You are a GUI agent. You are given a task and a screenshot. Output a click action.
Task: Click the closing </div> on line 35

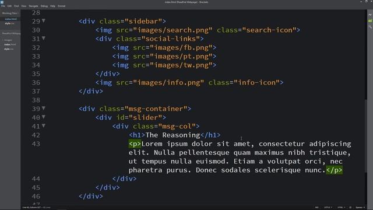point(107,74)
